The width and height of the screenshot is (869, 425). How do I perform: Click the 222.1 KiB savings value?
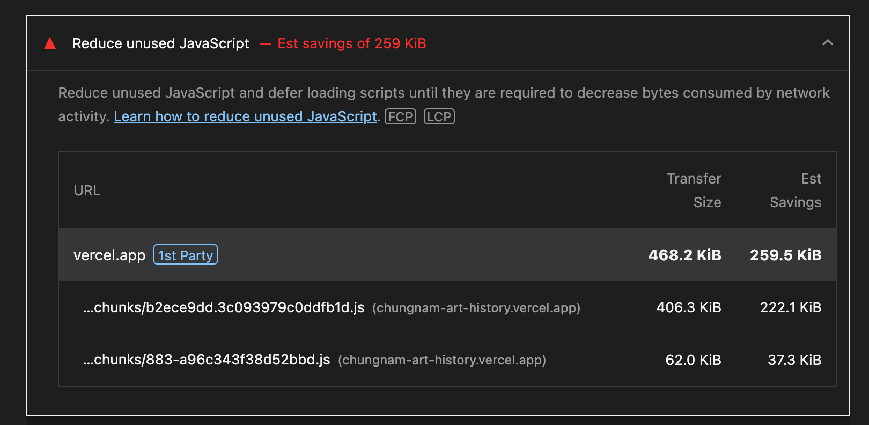click(790, 307)
